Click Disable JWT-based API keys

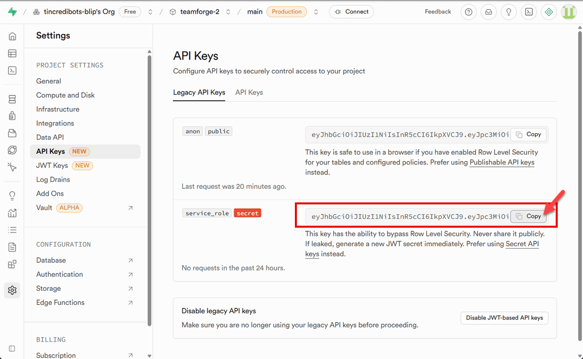click(504, 318)
